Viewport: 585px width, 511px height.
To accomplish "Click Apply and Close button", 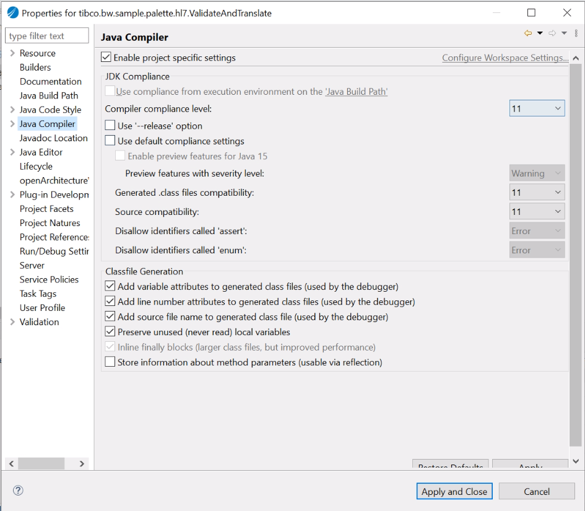I will tap(454, 491).
